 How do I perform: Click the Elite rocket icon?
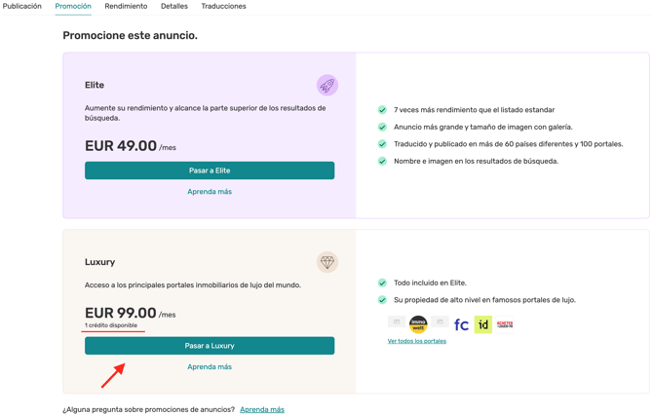326,86
